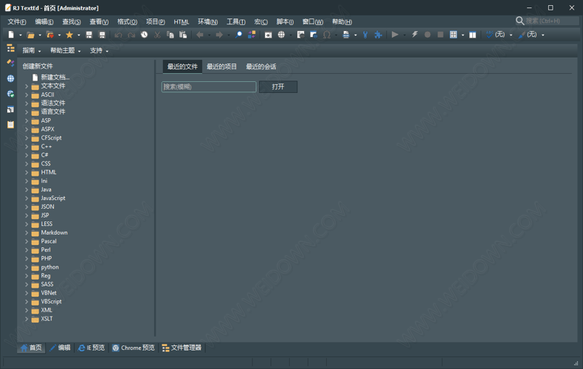The width and height of the screenshot is (583, 369).
Task: Open the 脚本(I) menu
Action: [x=285, y=21]
